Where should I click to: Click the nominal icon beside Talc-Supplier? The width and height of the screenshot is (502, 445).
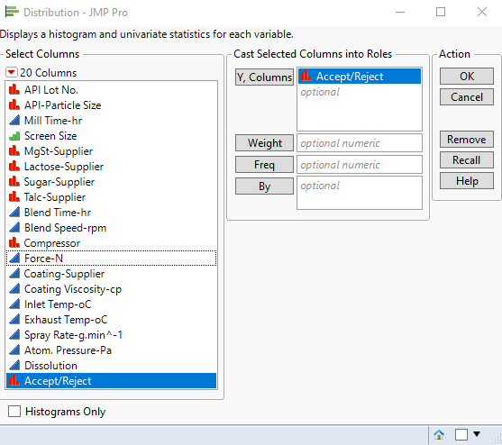14,197
